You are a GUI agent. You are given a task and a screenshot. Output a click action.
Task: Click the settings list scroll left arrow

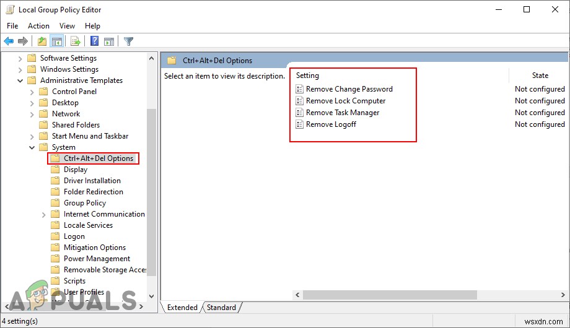tap(298, 295)
